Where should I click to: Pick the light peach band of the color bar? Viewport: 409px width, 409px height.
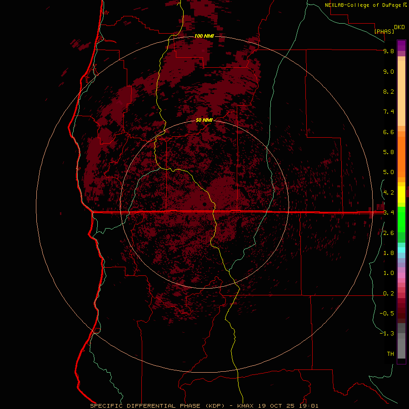click(x=401, y=93)
